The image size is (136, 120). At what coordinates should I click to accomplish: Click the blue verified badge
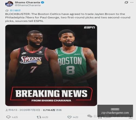[x=42, y=2]
